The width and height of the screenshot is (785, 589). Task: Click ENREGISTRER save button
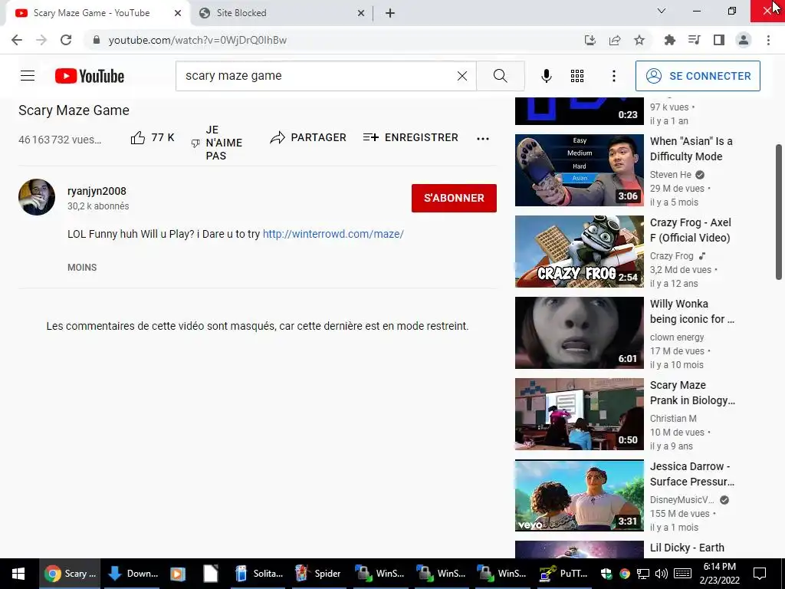pos(411,138)
